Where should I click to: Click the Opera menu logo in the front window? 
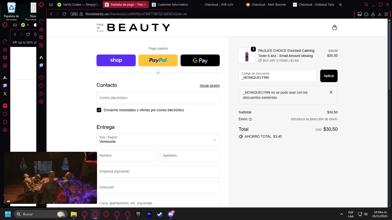pyautogui.click(x=41, y=4)
